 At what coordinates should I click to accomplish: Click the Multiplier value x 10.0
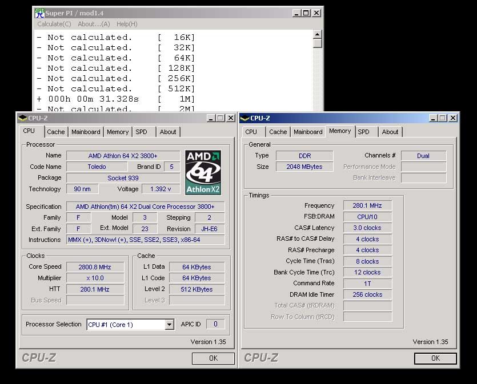95,278
